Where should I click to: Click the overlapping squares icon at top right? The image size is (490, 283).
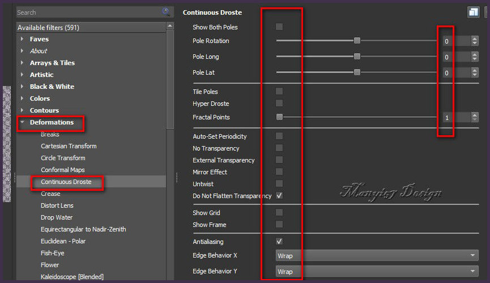point(473,12)
